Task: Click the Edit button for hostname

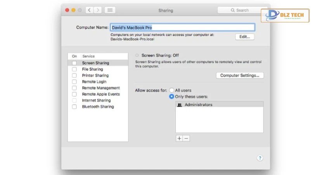Action: pyautogui.click(x=244, y=37)
